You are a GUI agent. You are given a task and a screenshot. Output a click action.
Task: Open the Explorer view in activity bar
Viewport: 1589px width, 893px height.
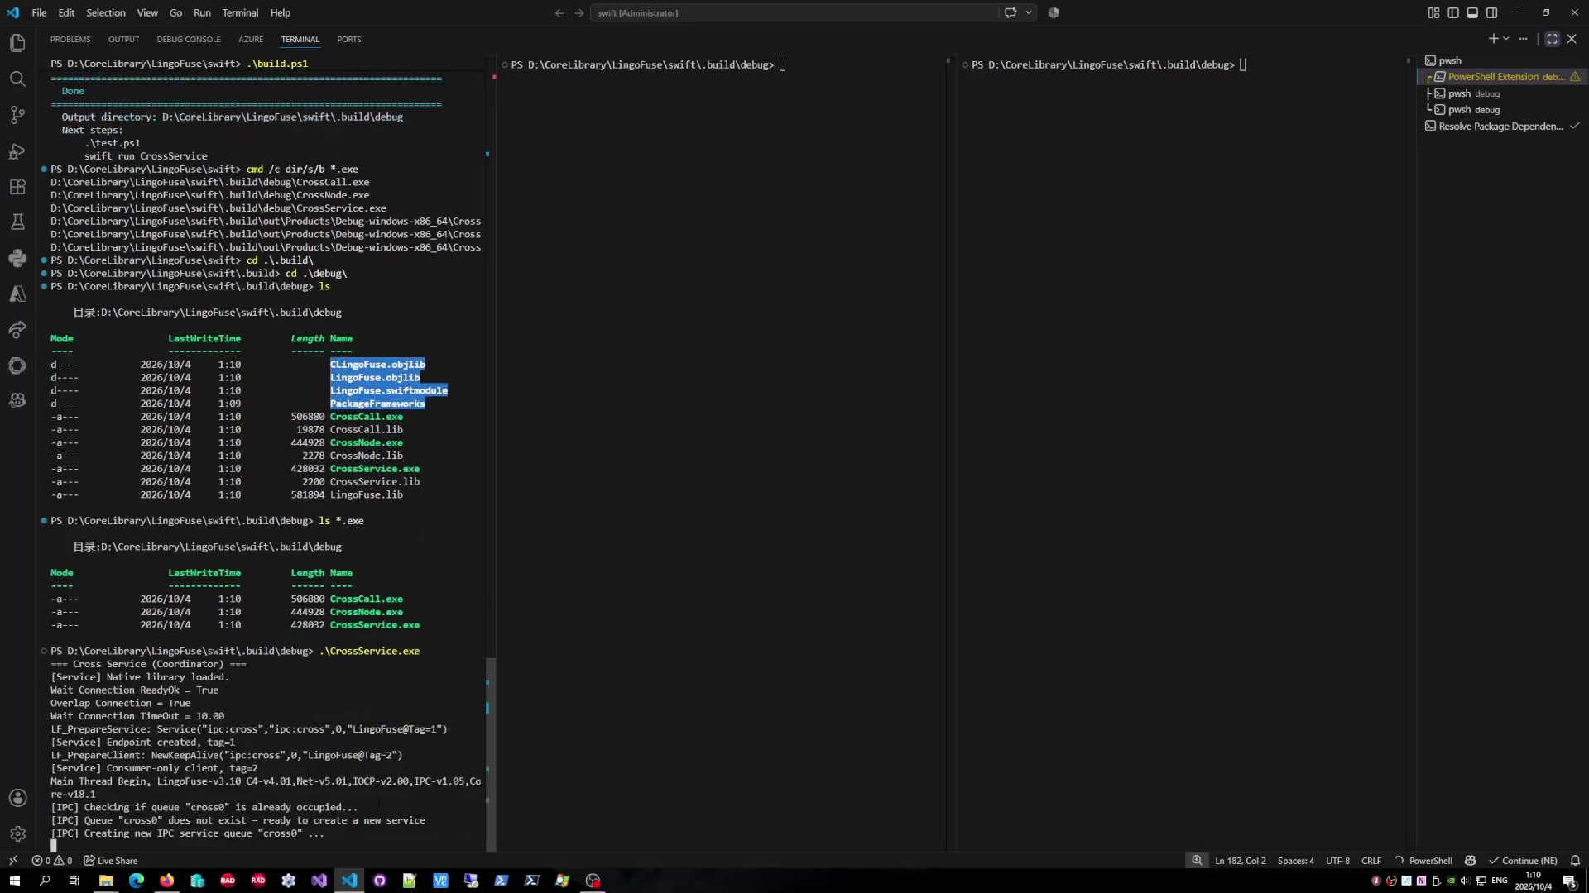(x=17, y=43)
